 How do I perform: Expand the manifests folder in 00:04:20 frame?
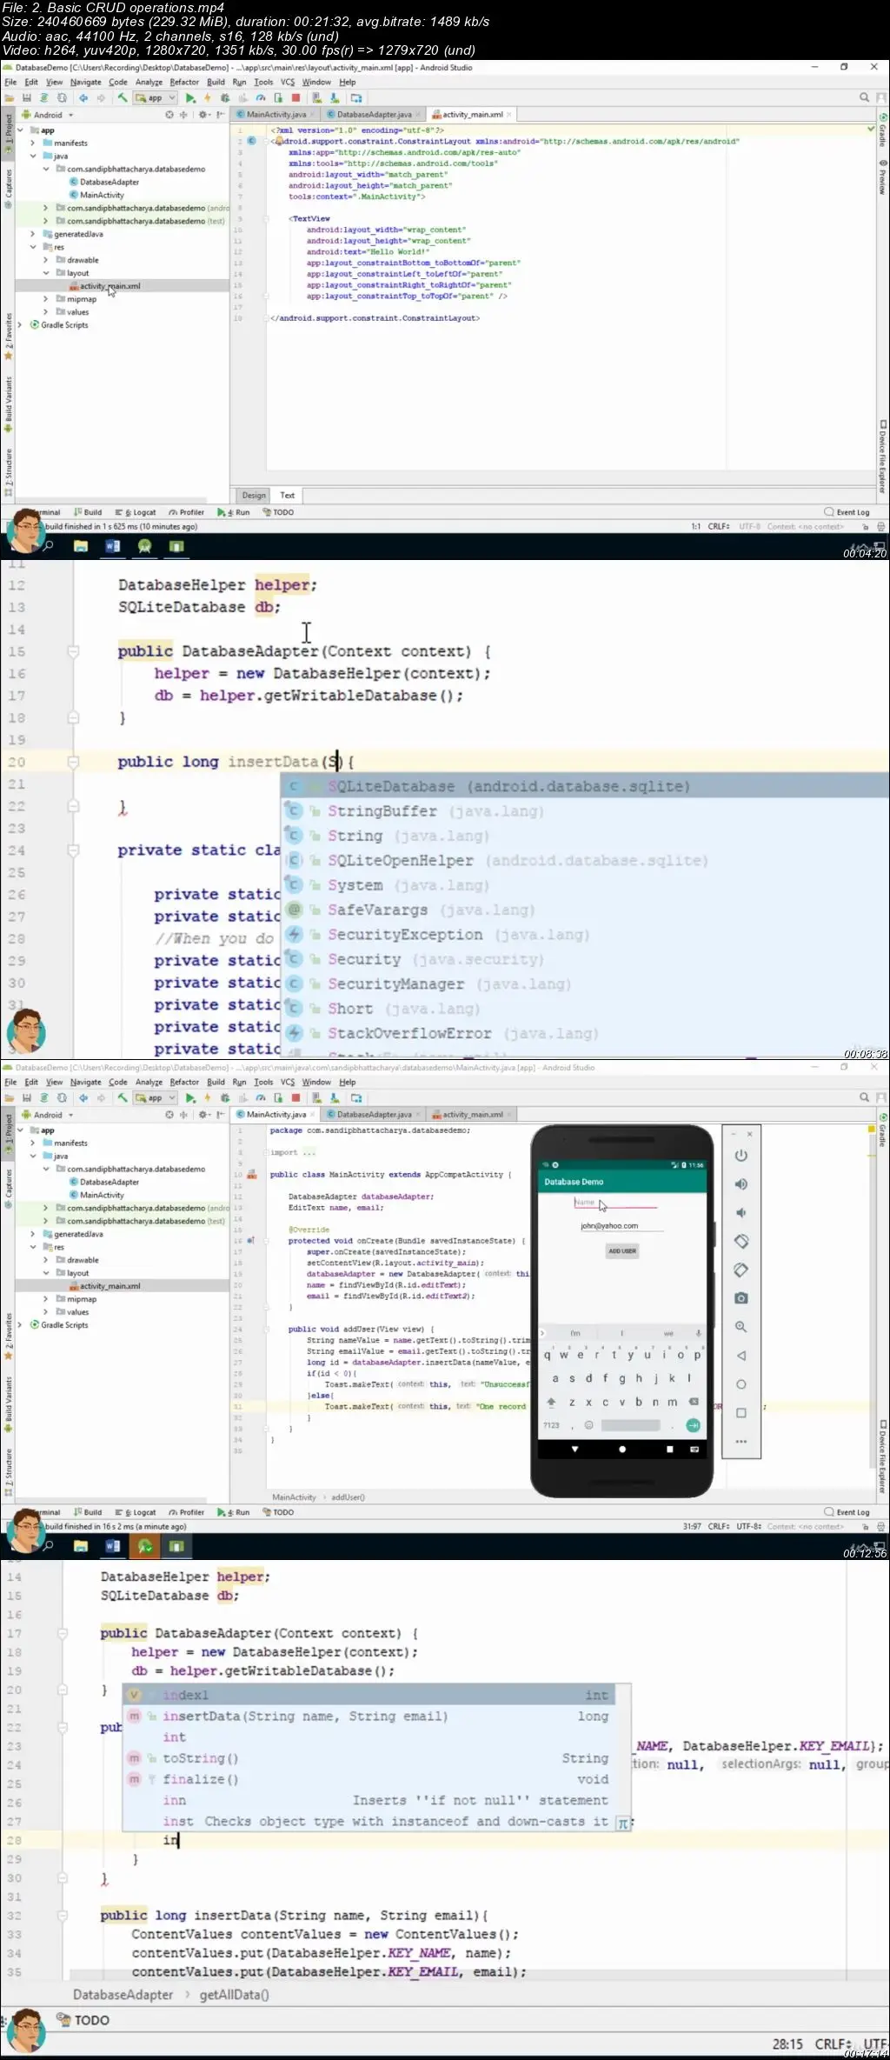coord(33,143)
